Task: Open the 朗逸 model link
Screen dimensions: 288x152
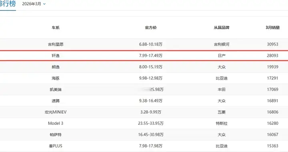Action: pyautogui.click(x=56, y=67)
